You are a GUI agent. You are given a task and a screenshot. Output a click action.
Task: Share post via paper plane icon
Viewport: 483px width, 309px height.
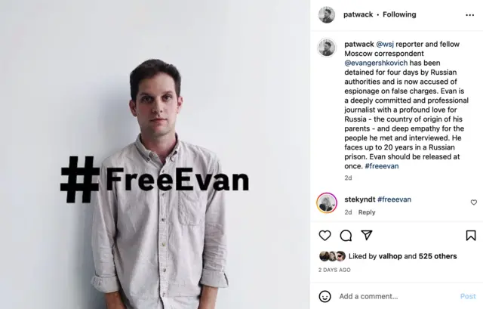367,235
